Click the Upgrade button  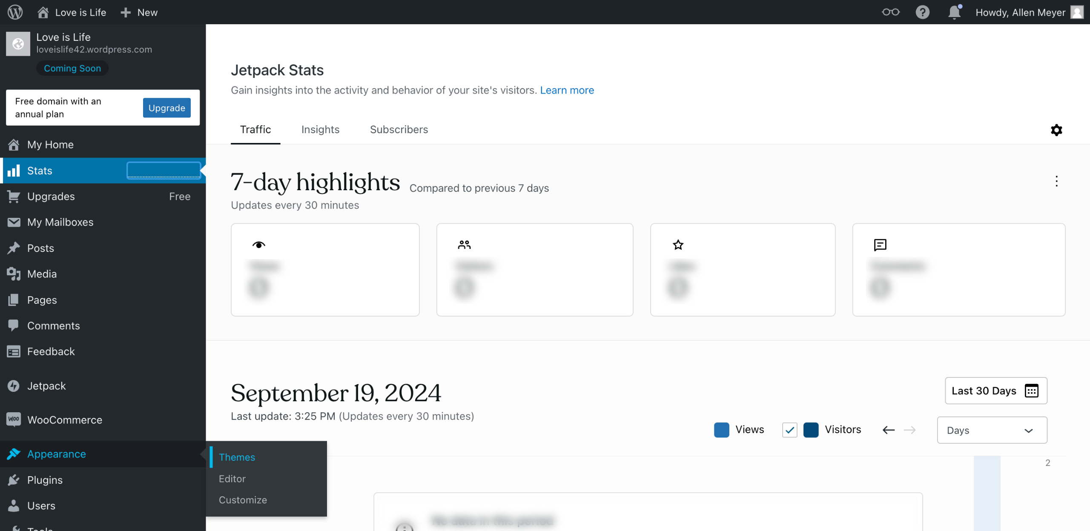[x=166, y=108]
